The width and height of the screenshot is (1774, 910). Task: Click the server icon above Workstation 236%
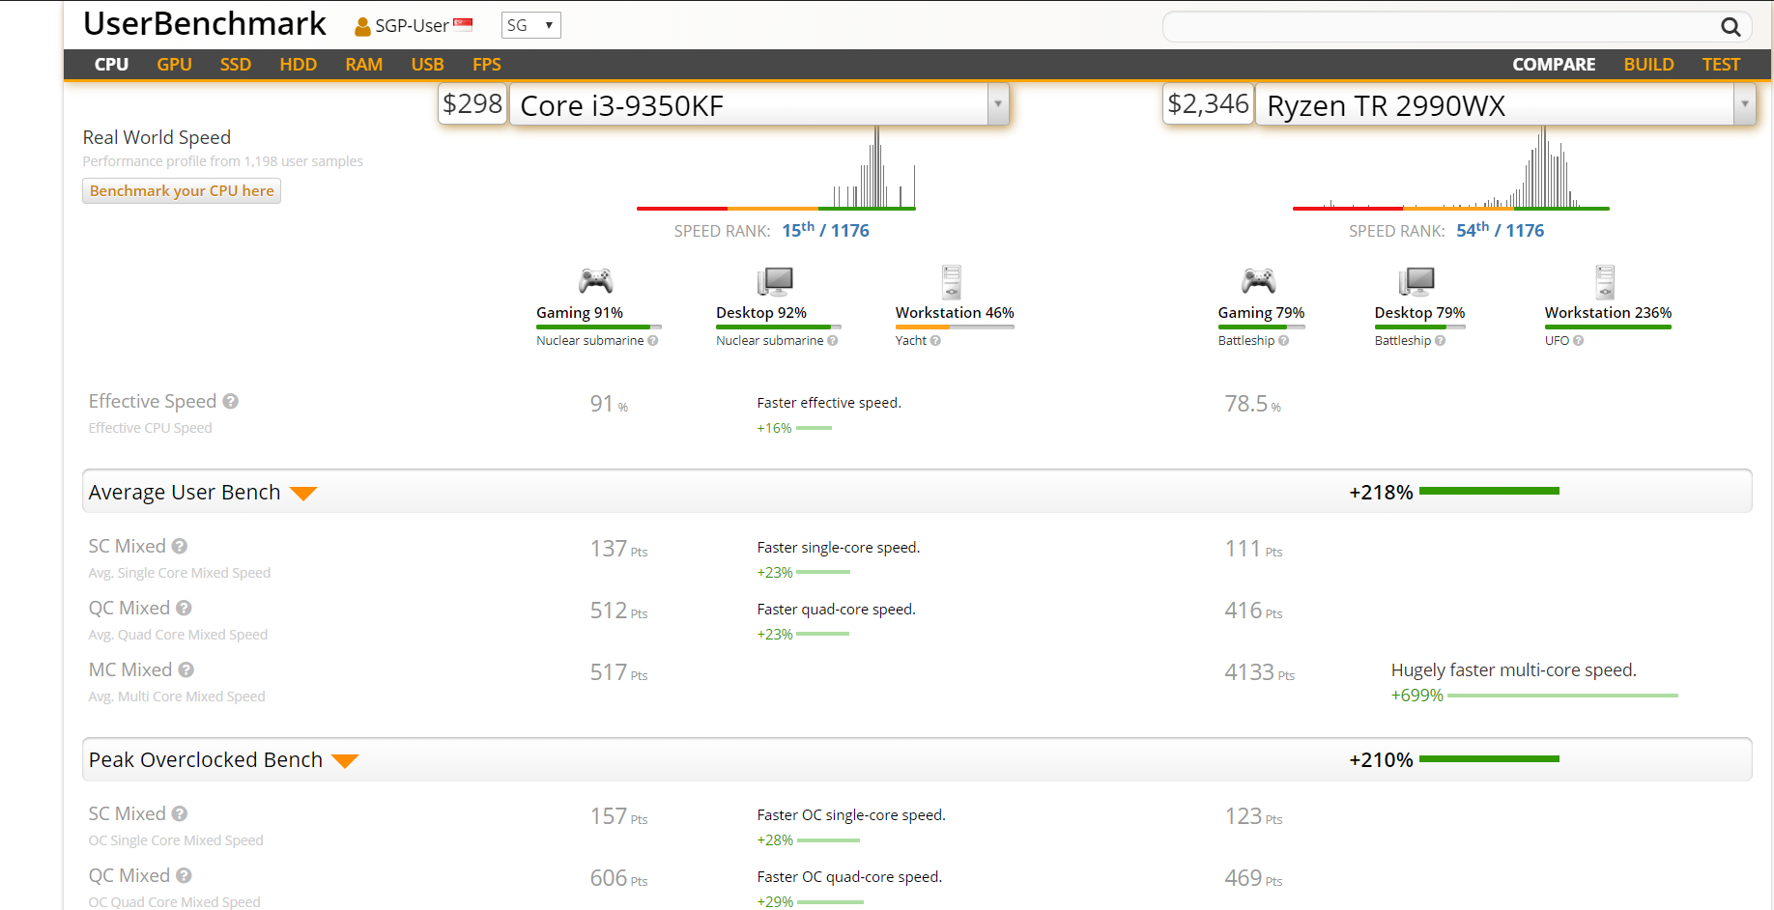coord(1605,281)
